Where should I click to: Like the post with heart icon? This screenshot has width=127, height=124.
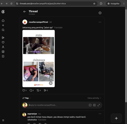[24, 90]
